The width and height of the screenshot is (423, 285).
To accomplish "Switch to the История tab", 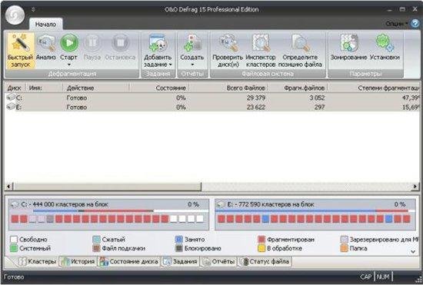I will [x=78, y=261].
